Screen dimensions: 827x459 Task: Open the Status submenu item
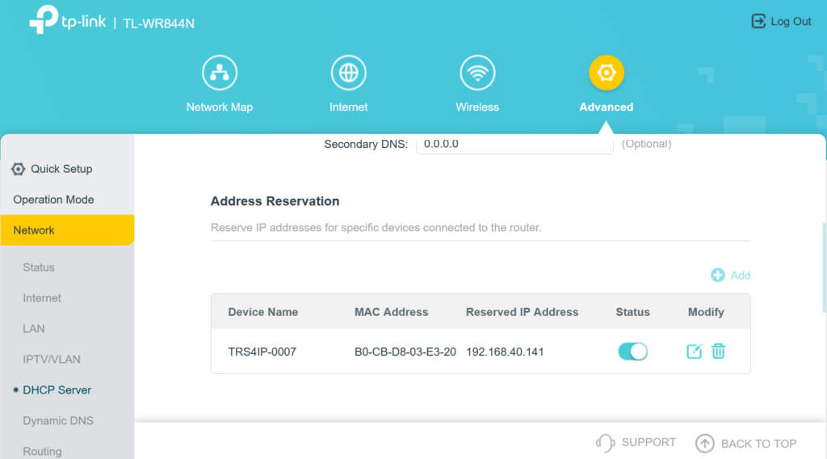click(39, 267)
